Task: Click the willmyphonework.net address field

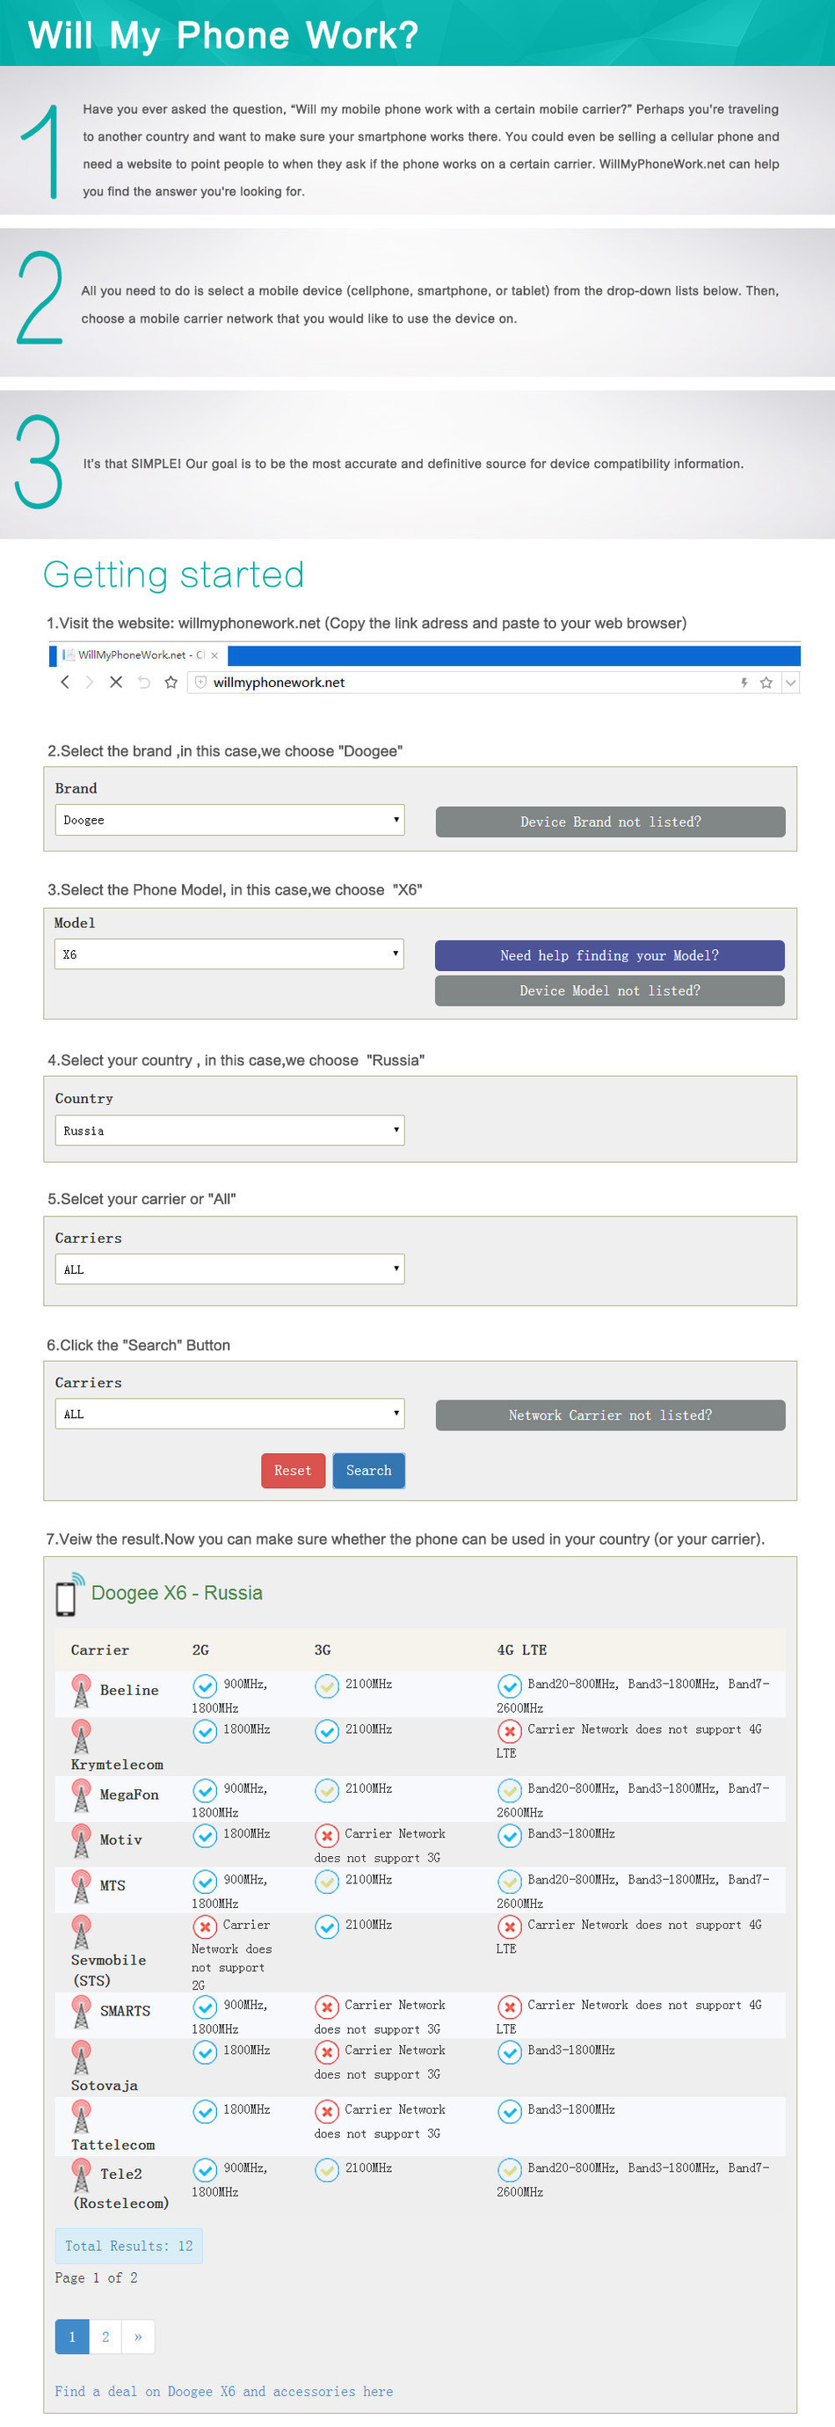Action: point(452,682)
